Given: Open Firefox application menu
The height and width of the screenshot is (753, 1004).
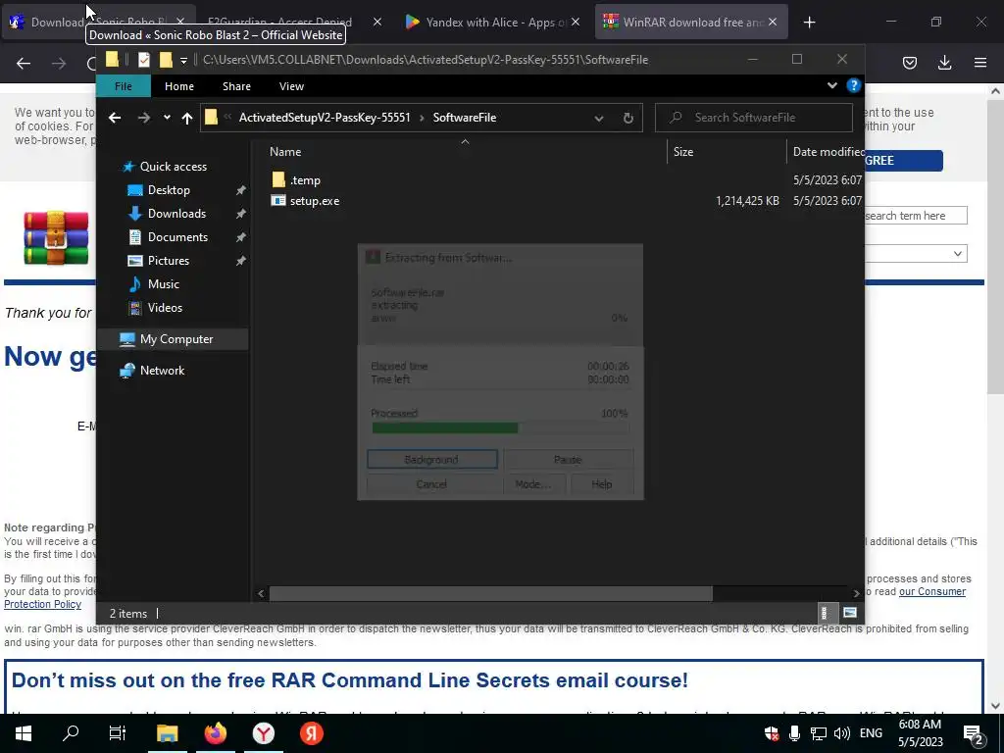Looking at the screenshot, I should point(980,63).
